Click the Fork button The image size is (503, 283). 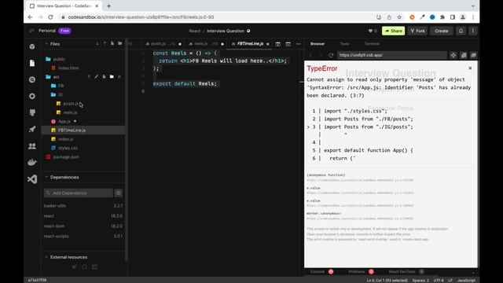pos(417,31)
